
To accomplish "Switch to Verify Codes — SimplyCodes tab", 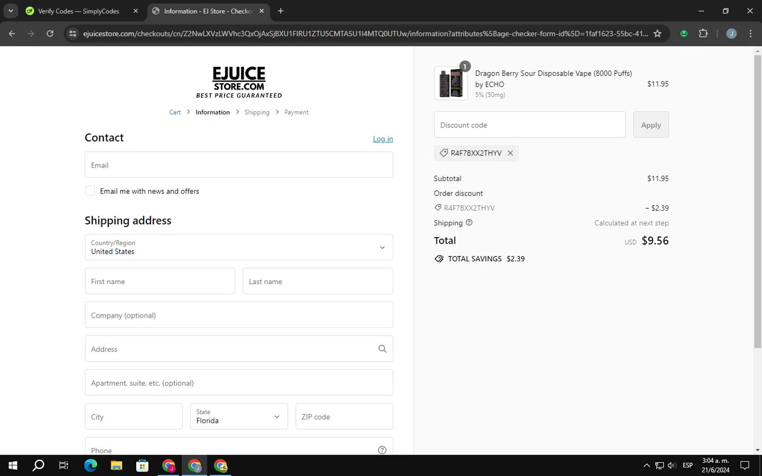I will click(83, 11).
